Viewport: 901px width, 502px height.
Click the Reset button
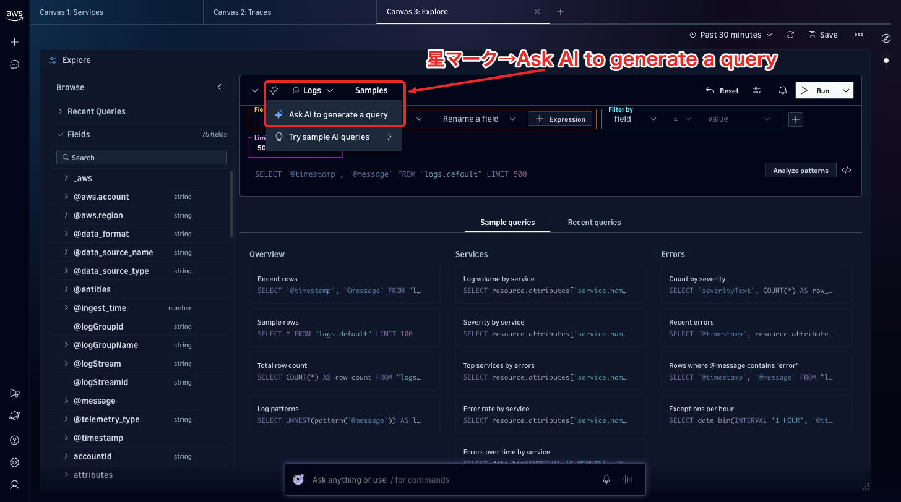(x=723, y=90)
